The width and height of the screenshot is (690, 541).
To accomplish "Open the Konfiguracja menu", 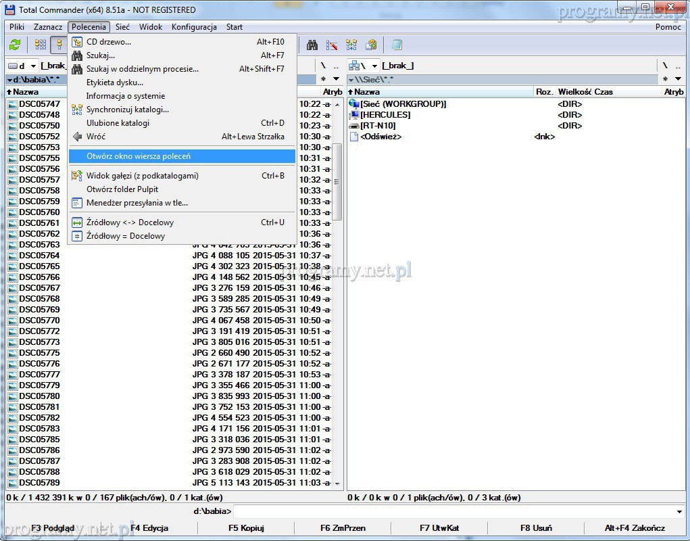I will click(x=194, y=27).
